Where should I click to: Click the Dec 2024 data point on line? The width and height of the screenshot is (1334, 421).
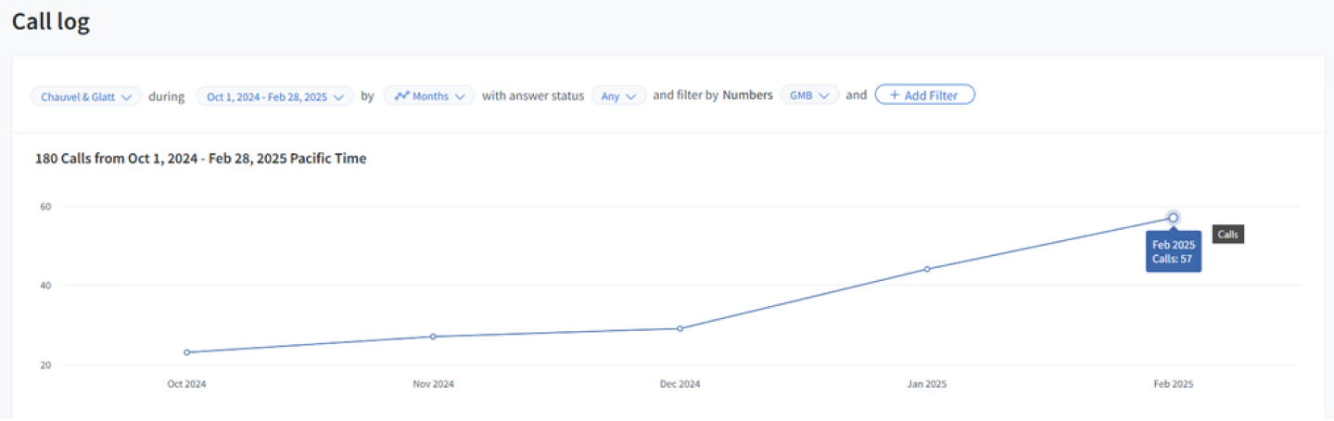(680, 328)
